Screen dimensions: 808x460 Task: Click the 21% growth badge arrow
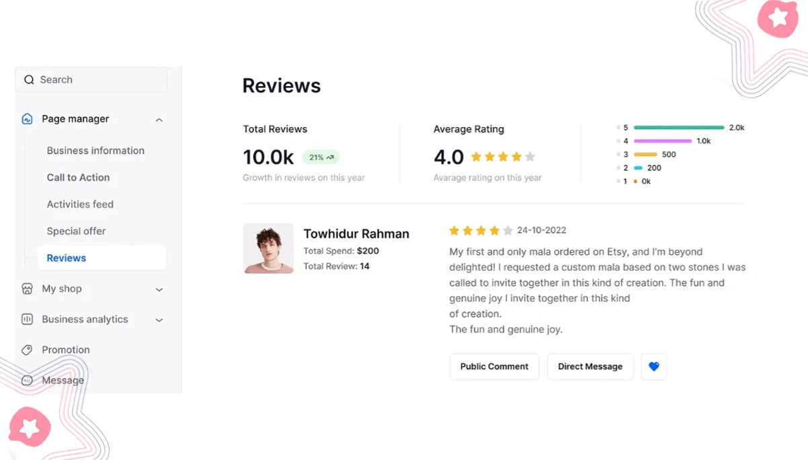point(330,157)
